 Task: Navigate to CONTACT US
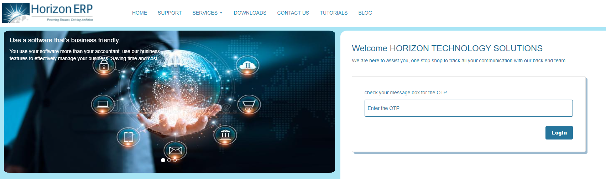(293, 13)
